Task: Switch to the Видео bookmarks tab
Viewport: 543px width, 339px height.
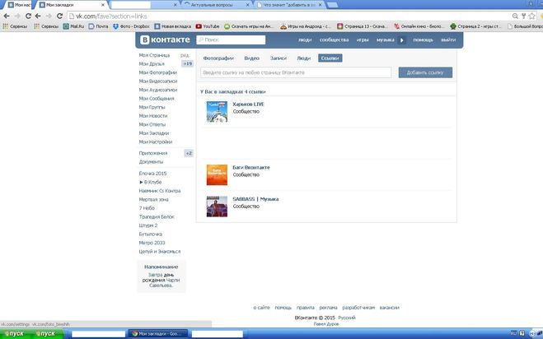Action: [252, 58]
